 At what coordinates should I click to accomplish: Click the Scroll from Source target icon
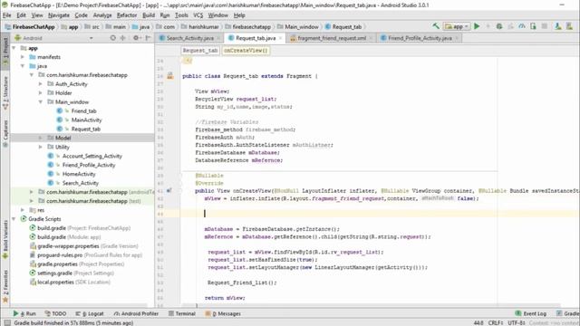(112, 38)
